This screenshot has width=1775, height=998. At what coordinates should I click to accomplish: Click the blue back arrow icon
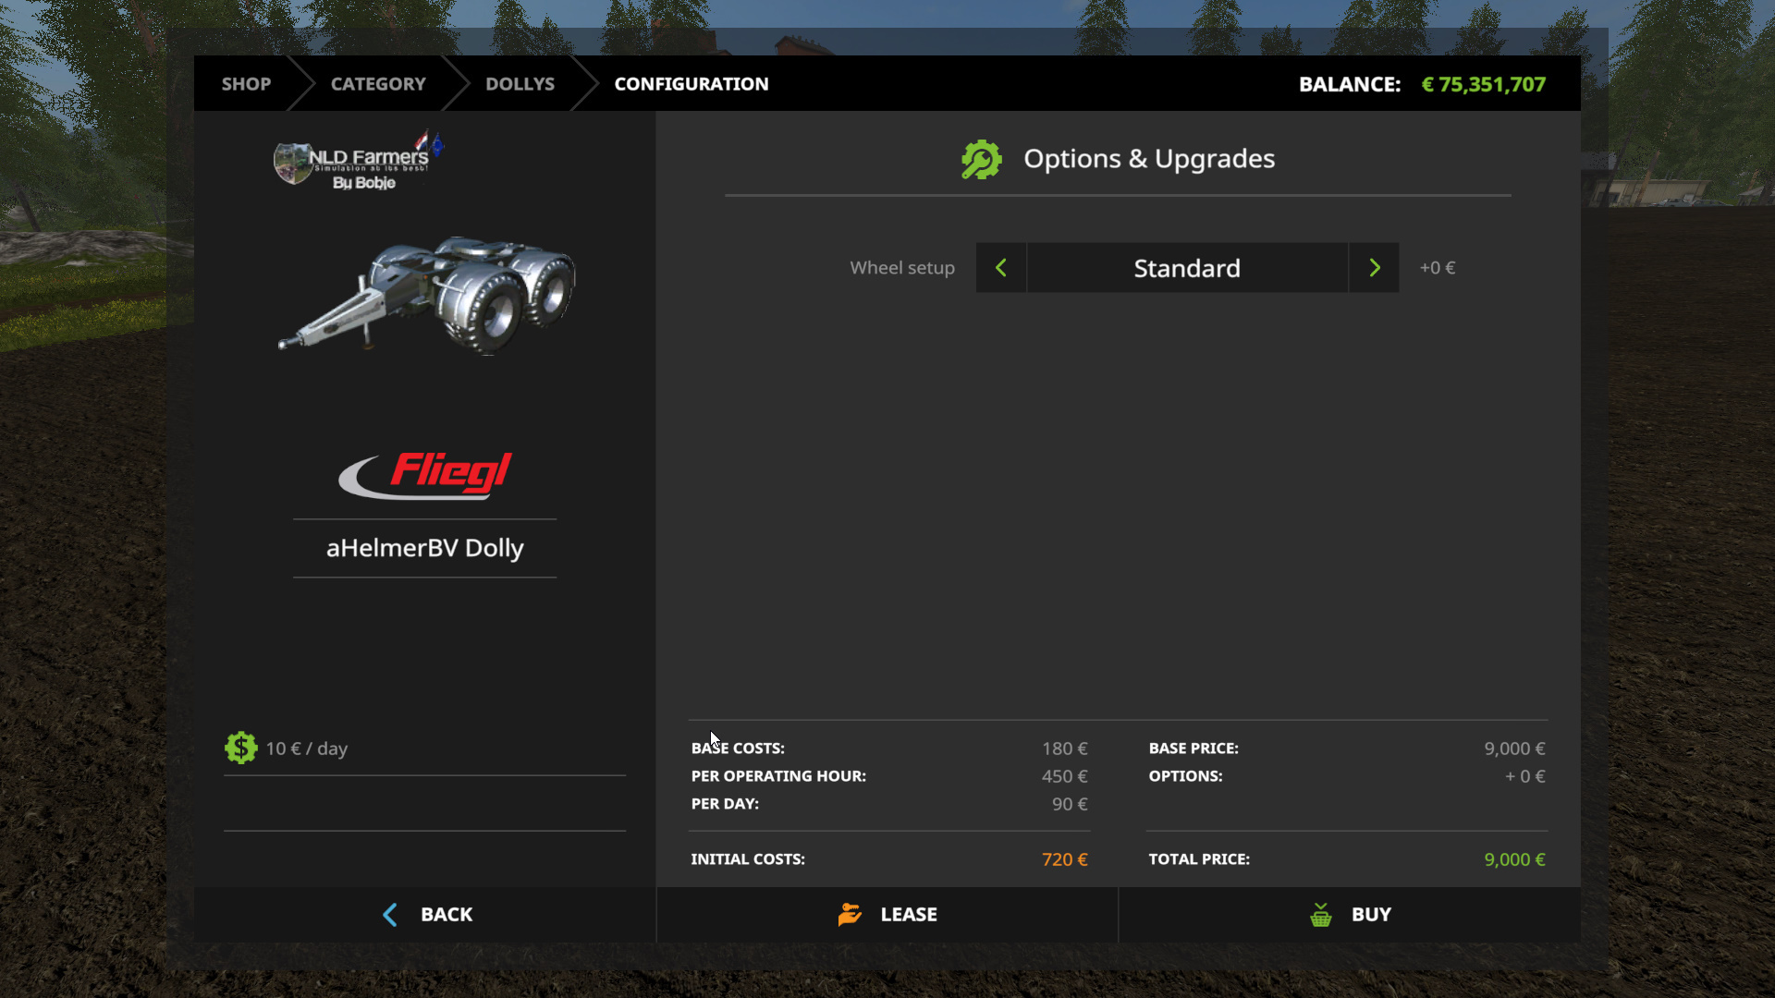[x=390, y=915]
